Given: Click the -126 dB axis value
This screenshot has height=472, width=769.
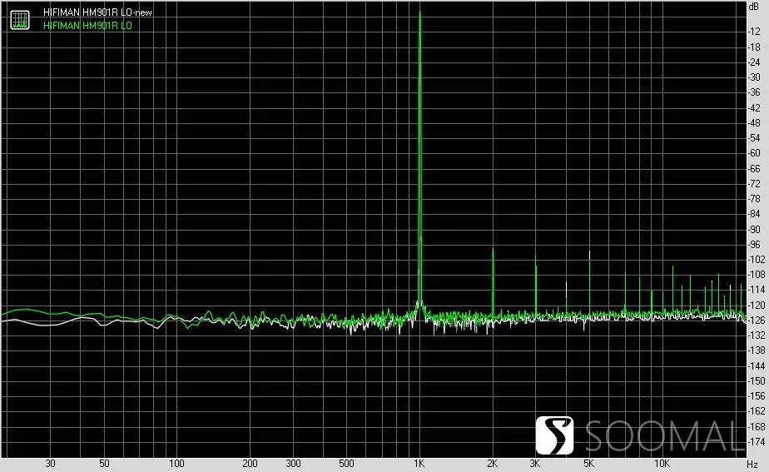Looking at the screenshot, I should [756, 320].
